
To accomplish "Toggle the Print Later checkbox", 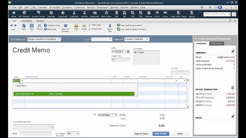I will click(90, 25).
